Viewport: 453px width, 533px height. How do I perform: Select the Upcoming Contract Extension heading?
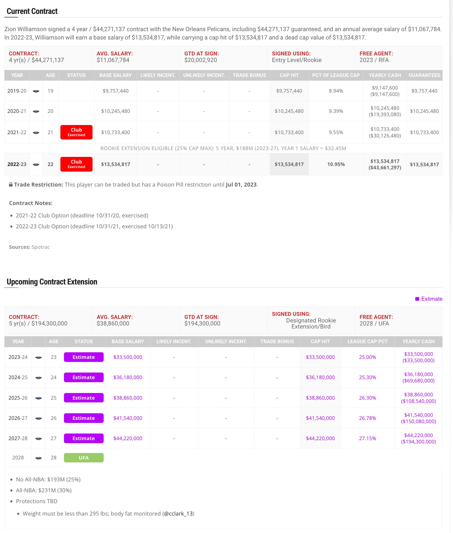pyautogui.click(x=52, y=282)
